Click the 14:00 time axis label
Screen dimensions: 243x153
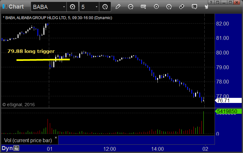pyautogui.click(x=157, y=149)
